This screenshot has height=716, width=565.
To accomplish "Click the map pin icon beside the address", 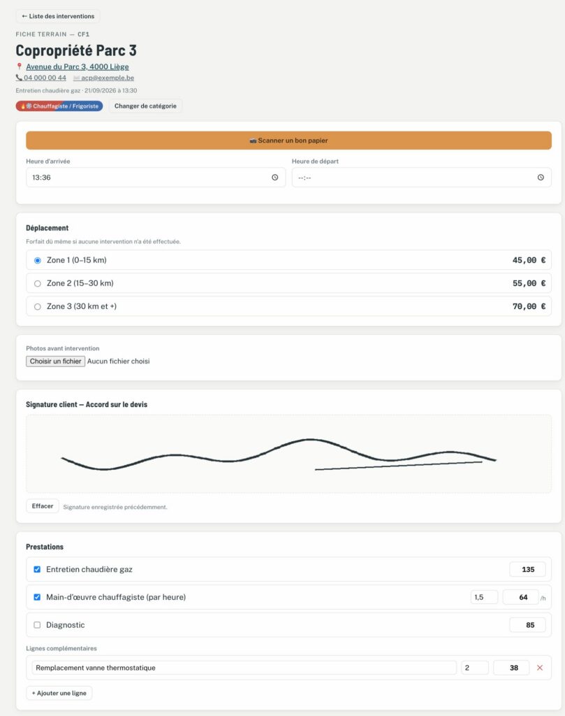I will click(x=19, y=66).
